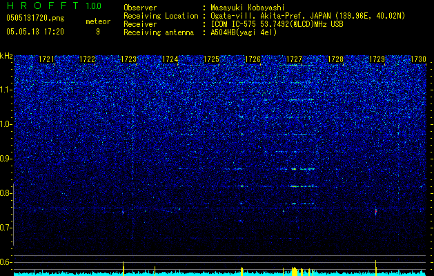
Task: Click the yellow peak cluster below 1727
Action: point(295,272)
